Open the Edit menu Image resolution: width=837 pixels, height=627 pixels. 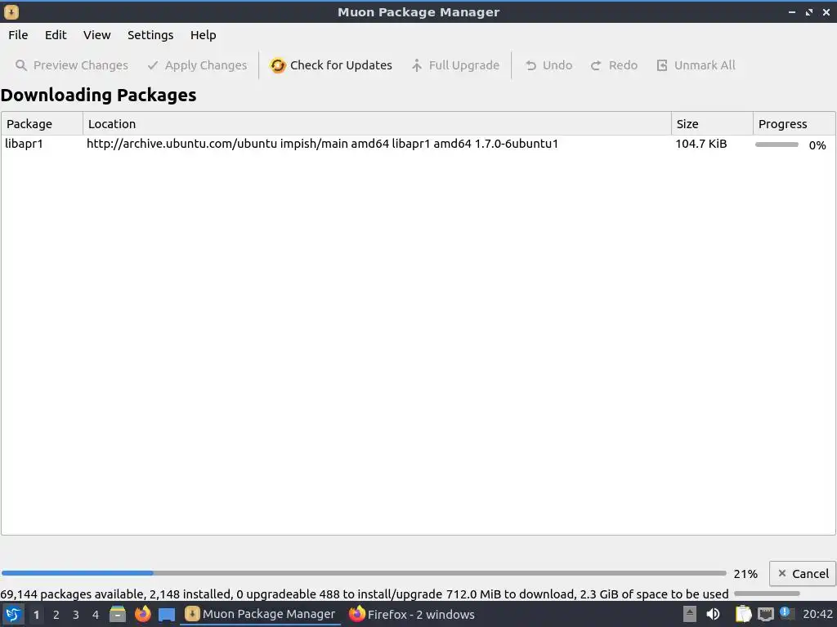tap(56, 35)
